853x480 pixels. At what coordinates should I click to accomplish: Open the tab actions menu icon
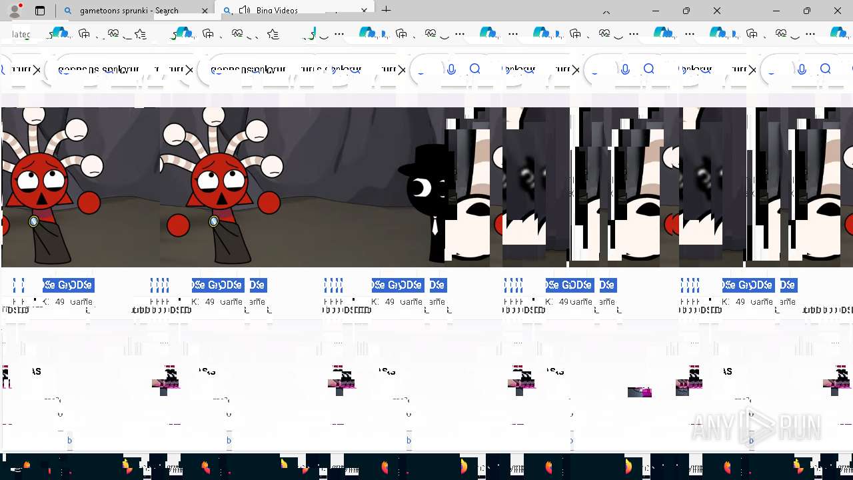[40, 11]
